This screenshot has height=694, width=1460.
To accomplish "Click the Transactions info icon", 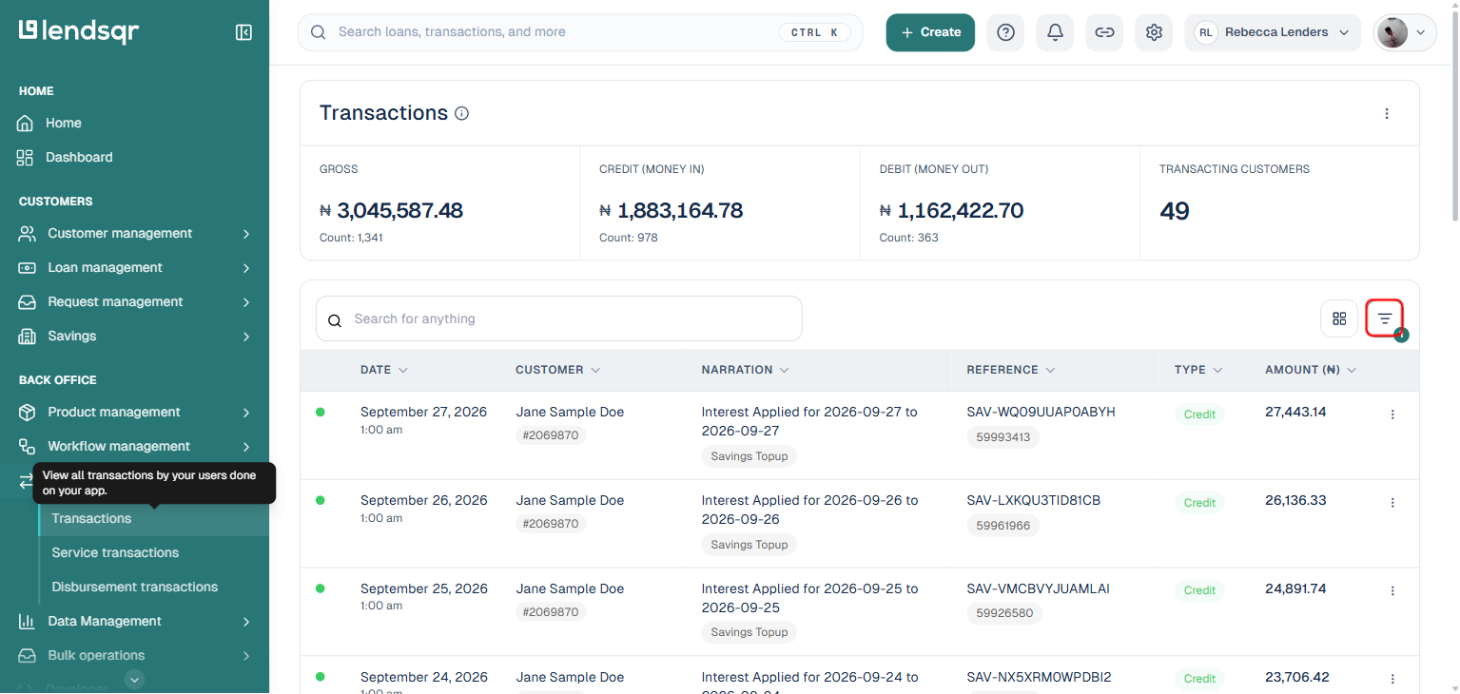I will (462, 113).
